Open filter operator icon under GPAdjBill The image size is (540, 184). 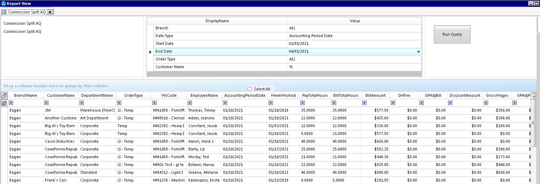pos(422,103)
